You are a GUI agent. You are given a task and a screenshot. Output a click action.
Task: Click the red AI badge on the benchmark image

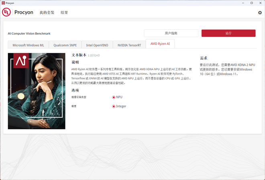[x=21, y=61]
